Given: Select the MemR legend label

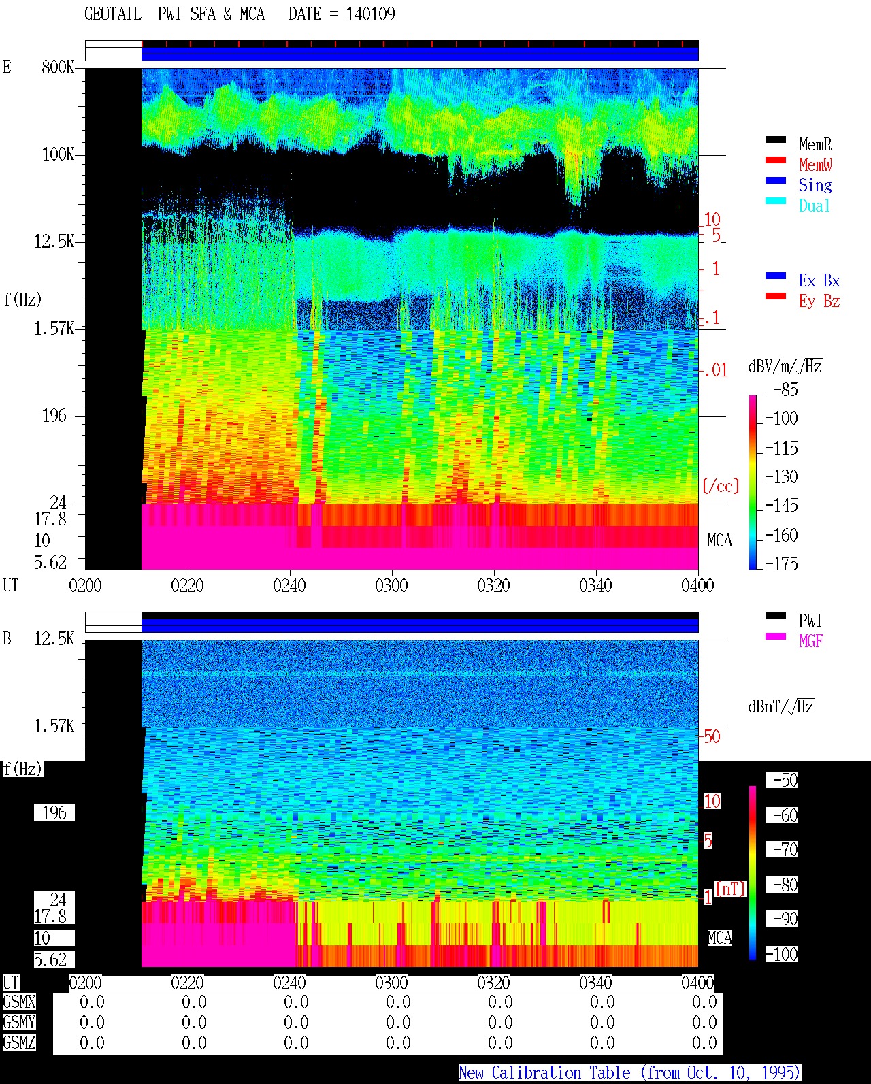Looking at the screenshot, I should pos(815,144).
